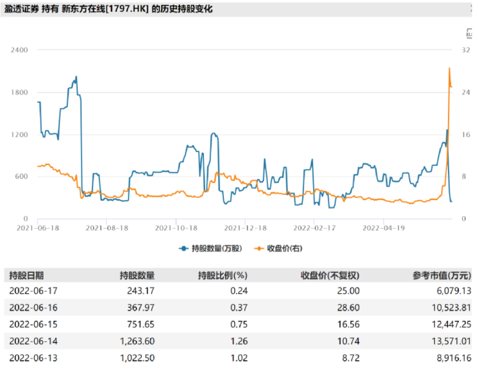The height and width of the screenshot is (372, 478).
Task: Click the holding ratio 0.24
Action: coord(239,291)
